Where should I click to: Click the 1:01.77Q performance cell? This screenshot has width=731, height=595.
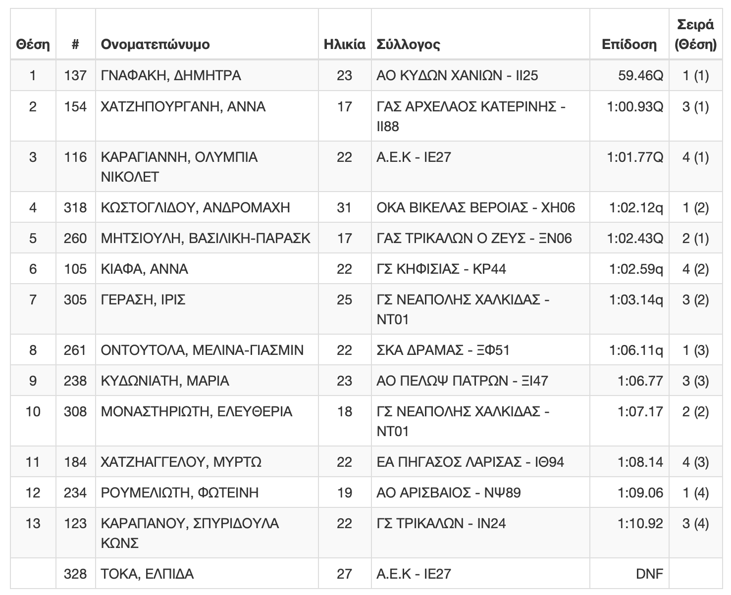(635, 157)
